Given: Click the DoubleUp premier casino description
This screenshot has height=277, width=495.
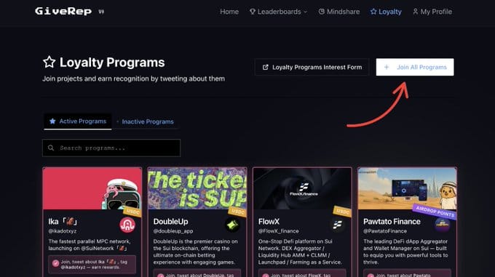Looking at the screenshot, I should pos(195,252).
